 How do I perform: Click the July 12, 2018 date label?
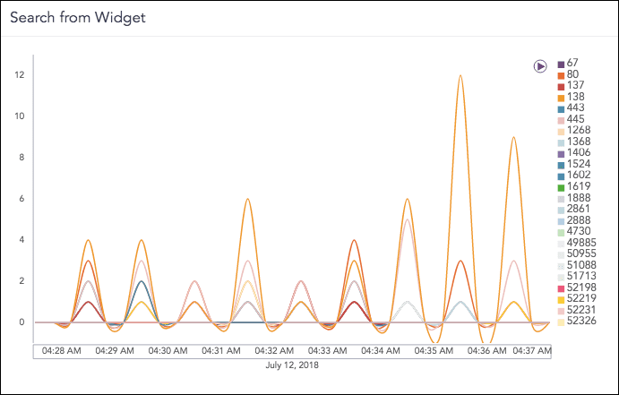coord(292,365)
